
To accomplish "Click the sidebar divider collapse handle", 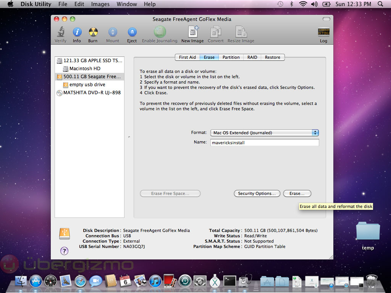I will pos(129,137).
